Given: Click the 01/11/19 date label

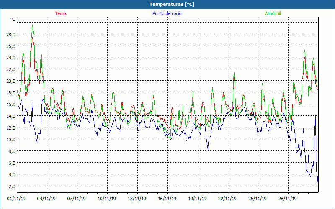Looking at the screenshot, I should (16, 199).
